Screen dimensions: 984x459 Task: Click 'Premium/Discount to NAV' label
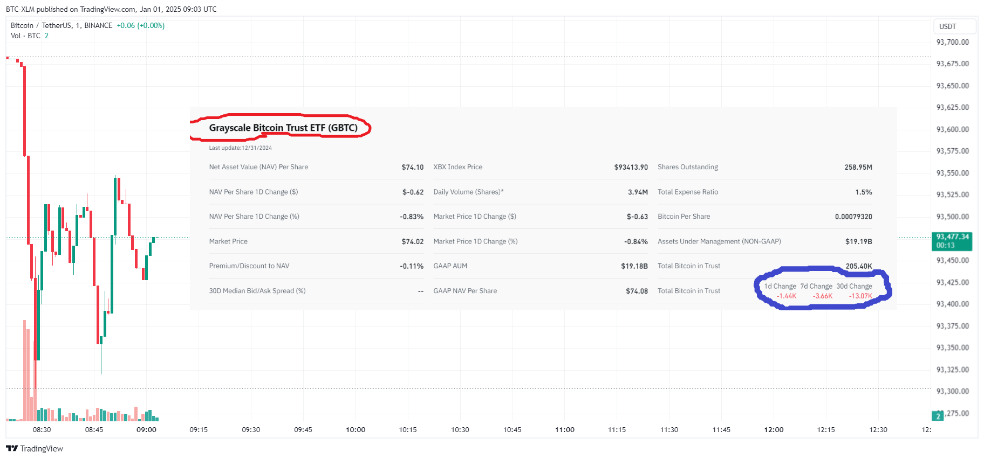coord(249,266)
